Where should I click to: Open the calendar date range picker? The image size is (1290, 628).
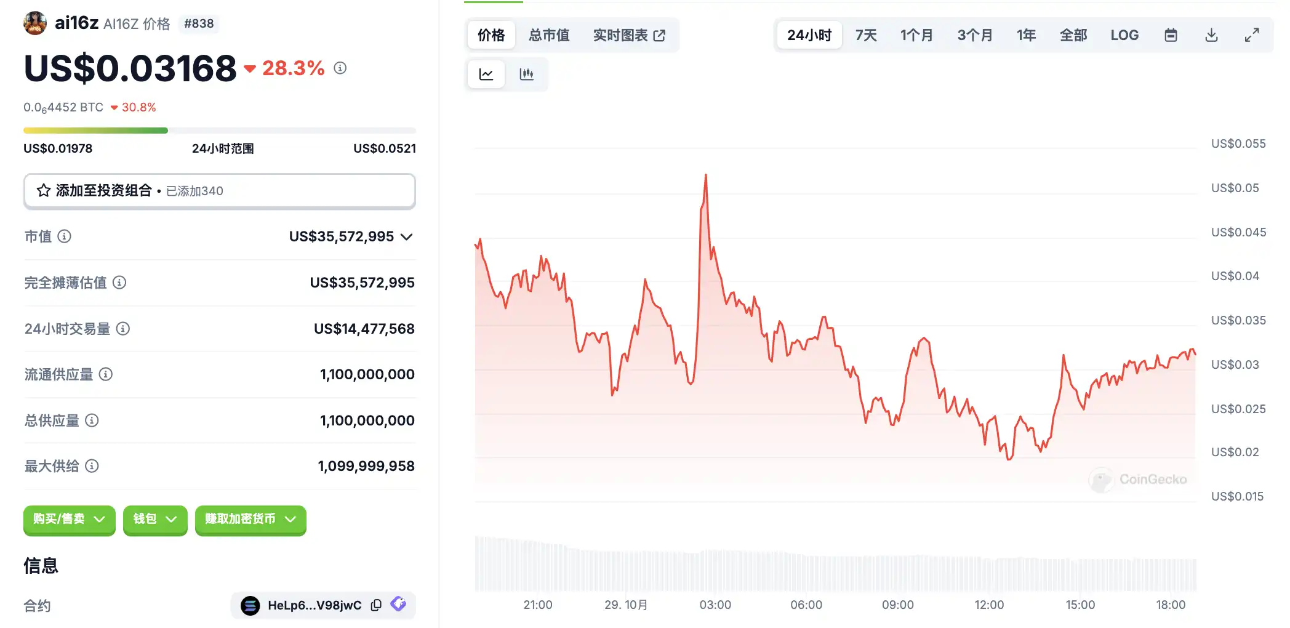tap(1171, 35)
